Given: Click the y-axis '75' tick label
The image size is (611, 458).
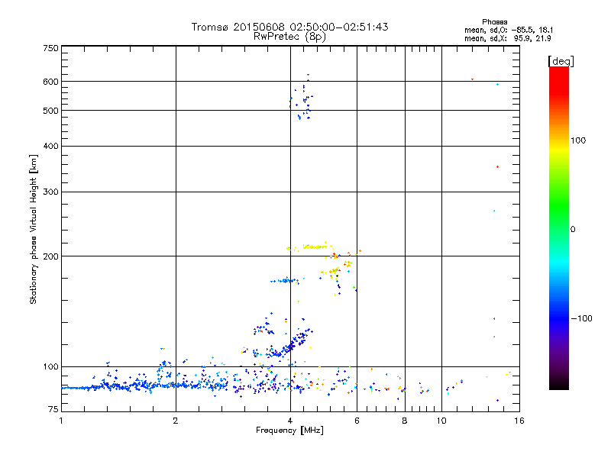Looking at the screenshot, I should tap(53, 409).
